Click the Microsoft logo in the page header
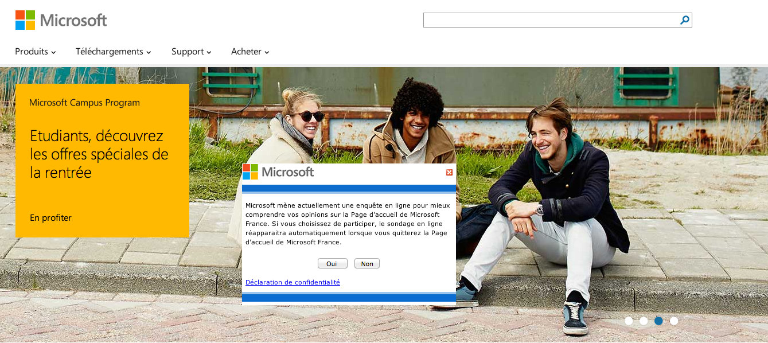Image resolution: width=768 pixels, height=343 pixels. click(61, 20)
